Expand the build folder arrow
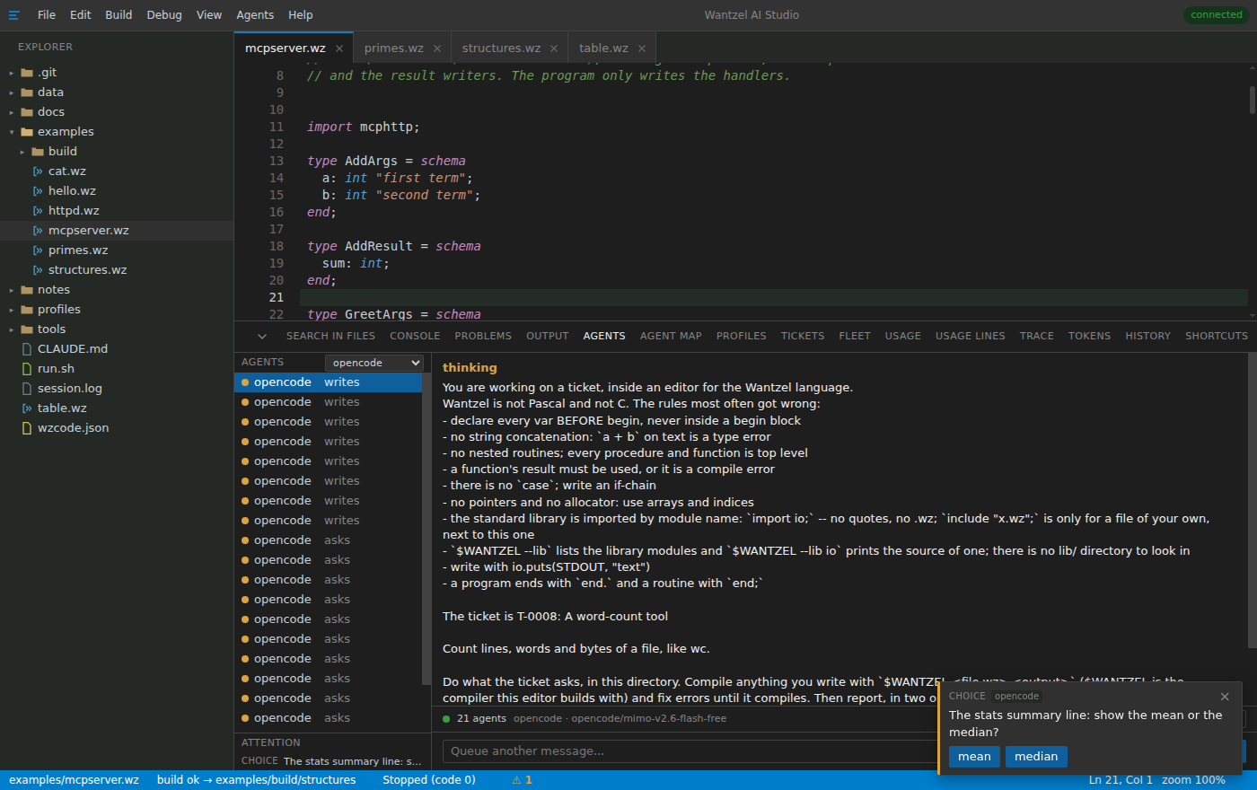1257x790 pixels. click(22, 152)
